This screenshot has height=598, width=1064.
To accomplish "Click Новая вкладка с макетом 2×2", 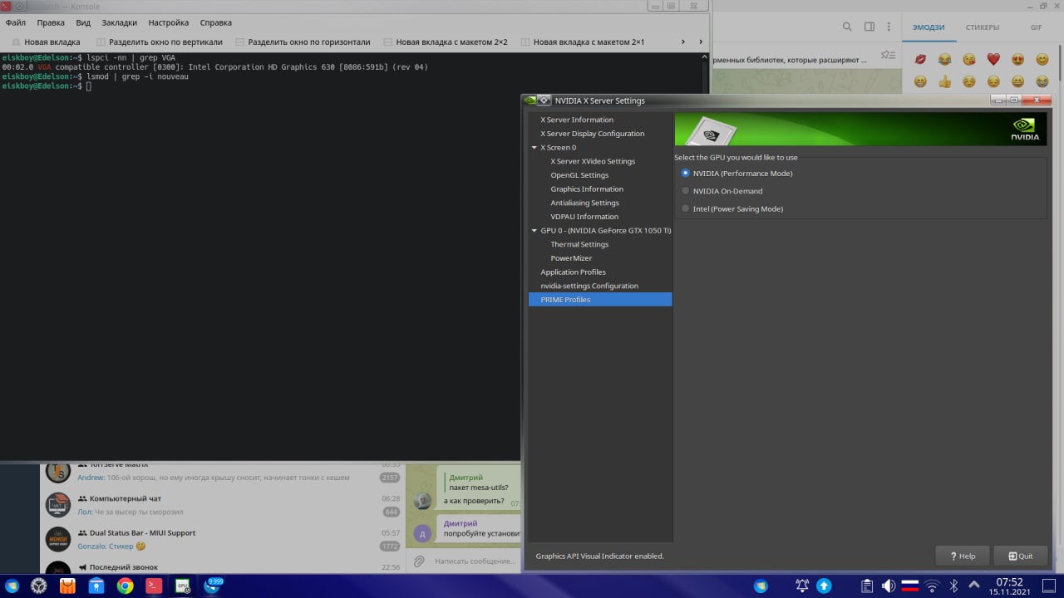I will [x=445, y=42].
